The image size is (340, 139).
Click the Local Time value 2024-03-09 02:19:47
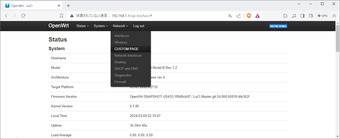[x=145, y=116]
